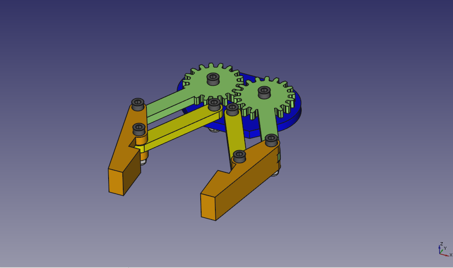Click bolt joining long yellow link near gears
This screenshot has height=268, width=453.
[x=214, y=104]
